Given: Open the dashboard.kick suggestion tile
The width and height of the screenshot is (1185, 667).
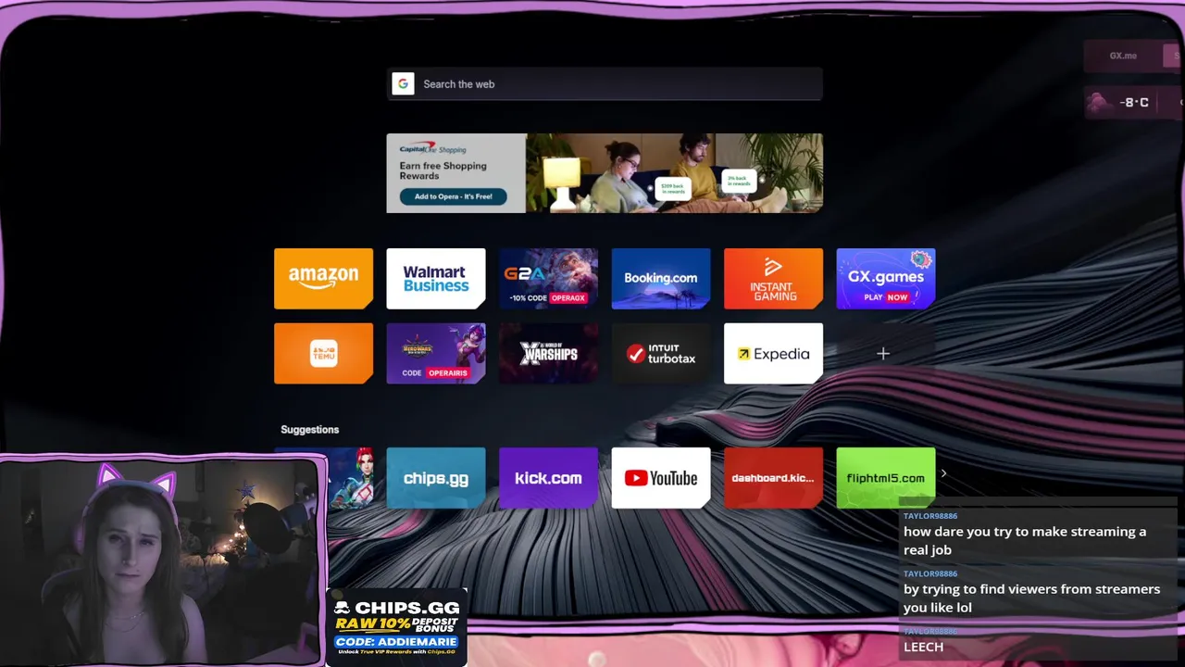Looking at the screenshot, I should point(773,478).
